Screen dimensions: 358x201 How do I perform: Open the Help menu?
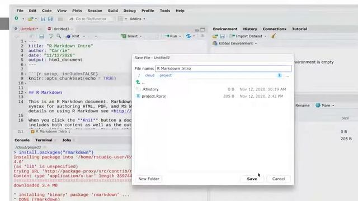(180, 11)
